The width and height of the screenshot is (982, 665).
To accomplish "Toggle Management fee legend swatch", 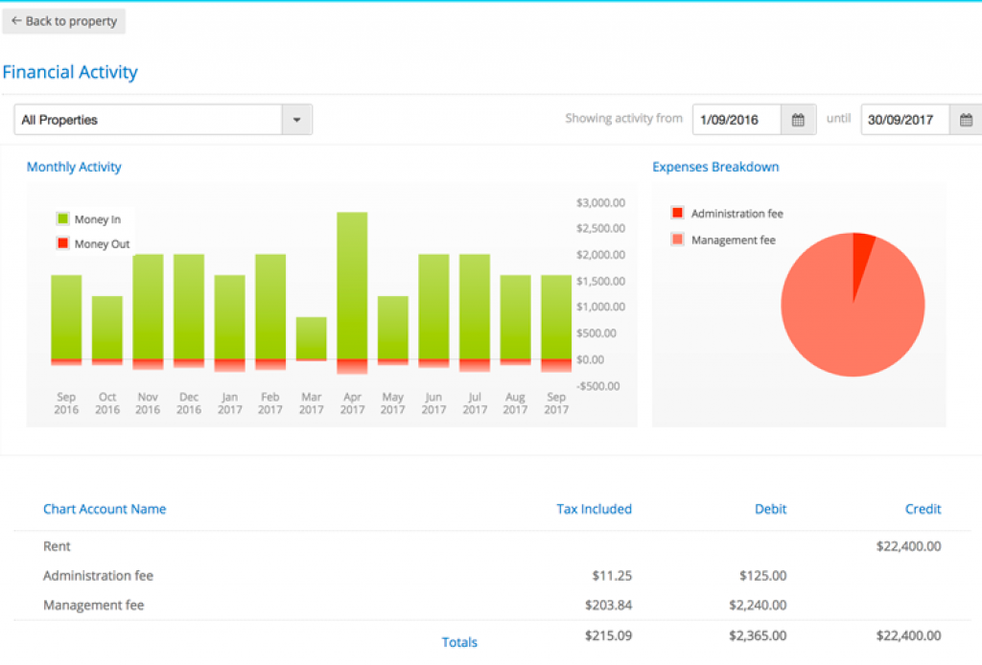I will pos(678,240).
